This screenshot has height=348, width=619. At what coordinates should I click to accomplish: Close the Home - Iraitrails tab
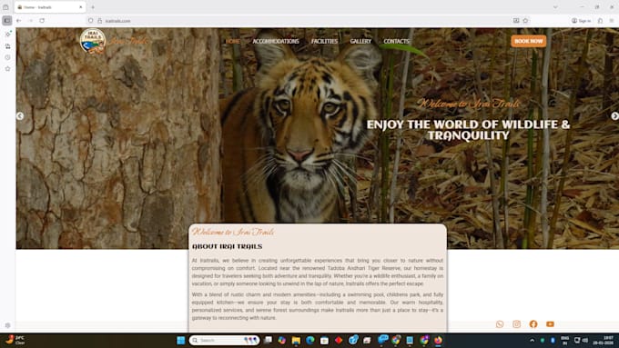(x=80, y=7)
